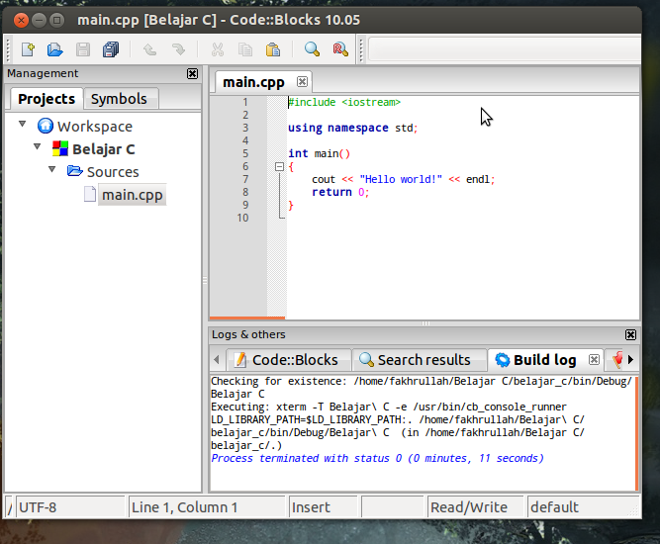Select main.cpp in the project tree
Screen dimensions: 660x544
pyautogui.click(x=132, y=195)
